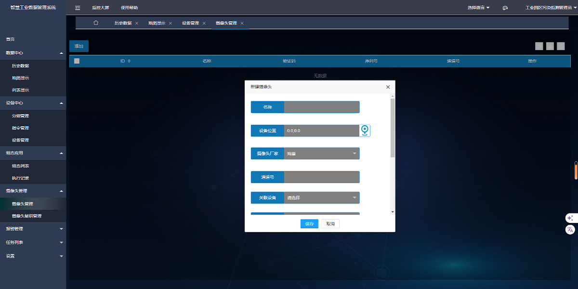The width and height of the screenshot is (578, 289).
Task: Close the 新建摄像头 dialog
Action: point(388,87)
